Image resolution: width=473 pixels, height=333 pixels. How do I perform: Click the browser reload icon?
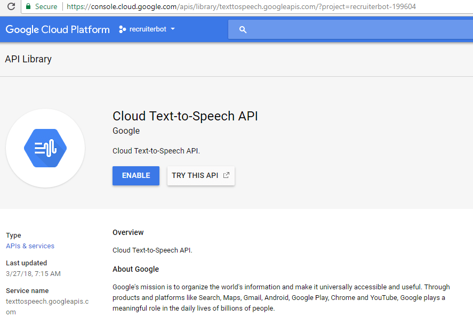pos(12,6)
